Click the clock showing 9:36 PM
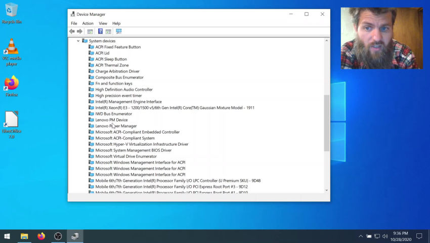 402,236
